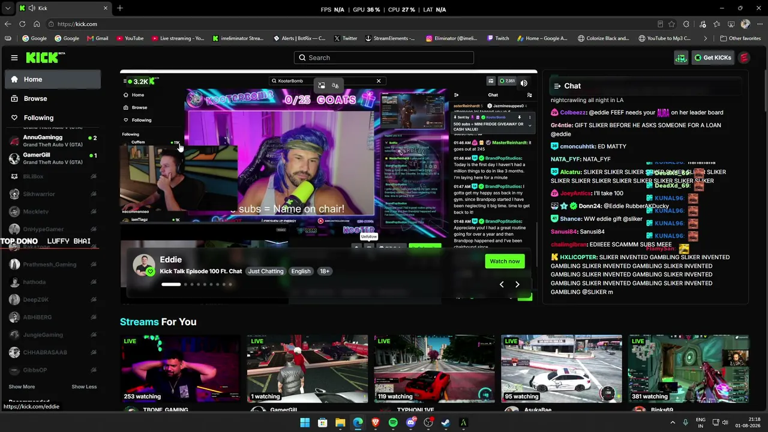Viewport: 768px width, 432px height.
Task: Open AnnuGaming channel in sidebar
Action: point(53,141)
